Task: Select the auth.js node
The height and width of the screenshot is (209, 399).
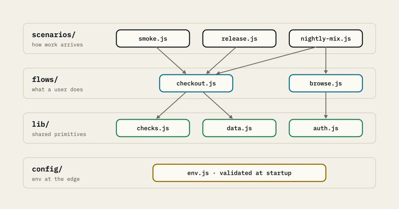Action: (x=326, y=128)
